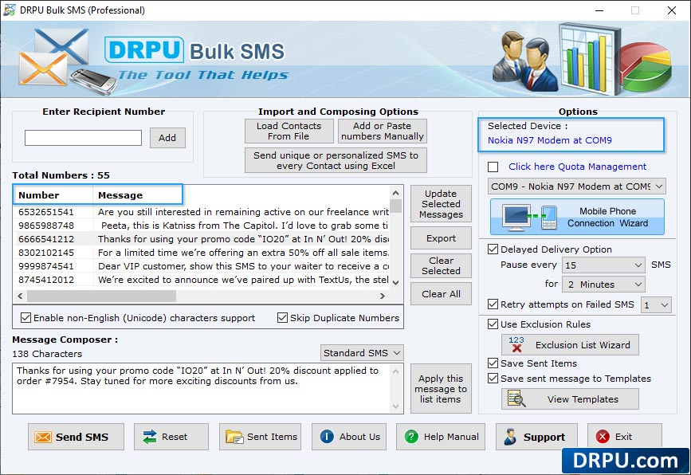Toggle Delayed Delivery Option checkbox
This screenshot has width=691, height=475.
click(493, 249)
